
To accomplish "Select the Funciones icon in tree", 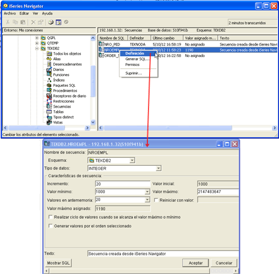I will pyautogui.click(x=49, y=75).
